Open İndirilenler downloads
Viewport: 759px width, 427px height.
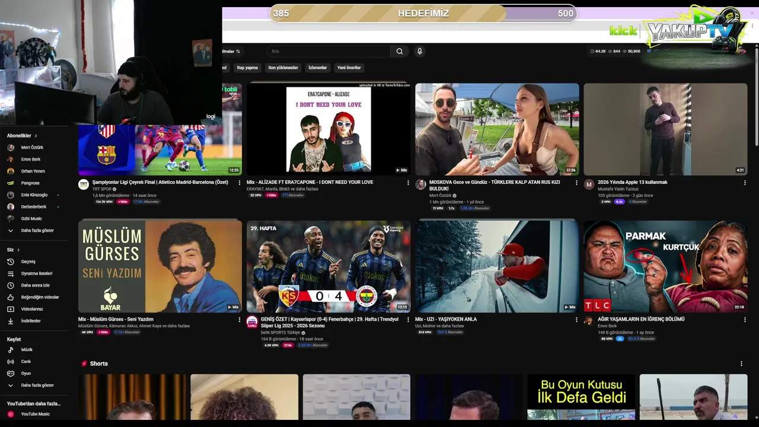click(x=31, y=321)
